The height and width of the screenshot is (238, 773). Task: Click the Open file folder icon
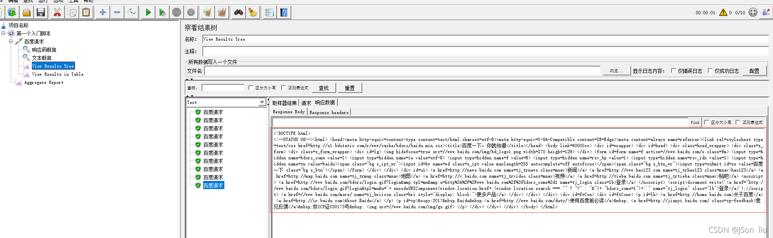coord(27,13)
